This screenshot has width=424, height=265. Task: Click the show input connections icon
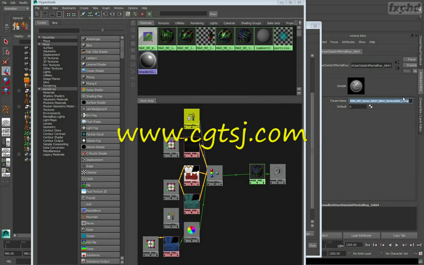click(x=105, y=14)
